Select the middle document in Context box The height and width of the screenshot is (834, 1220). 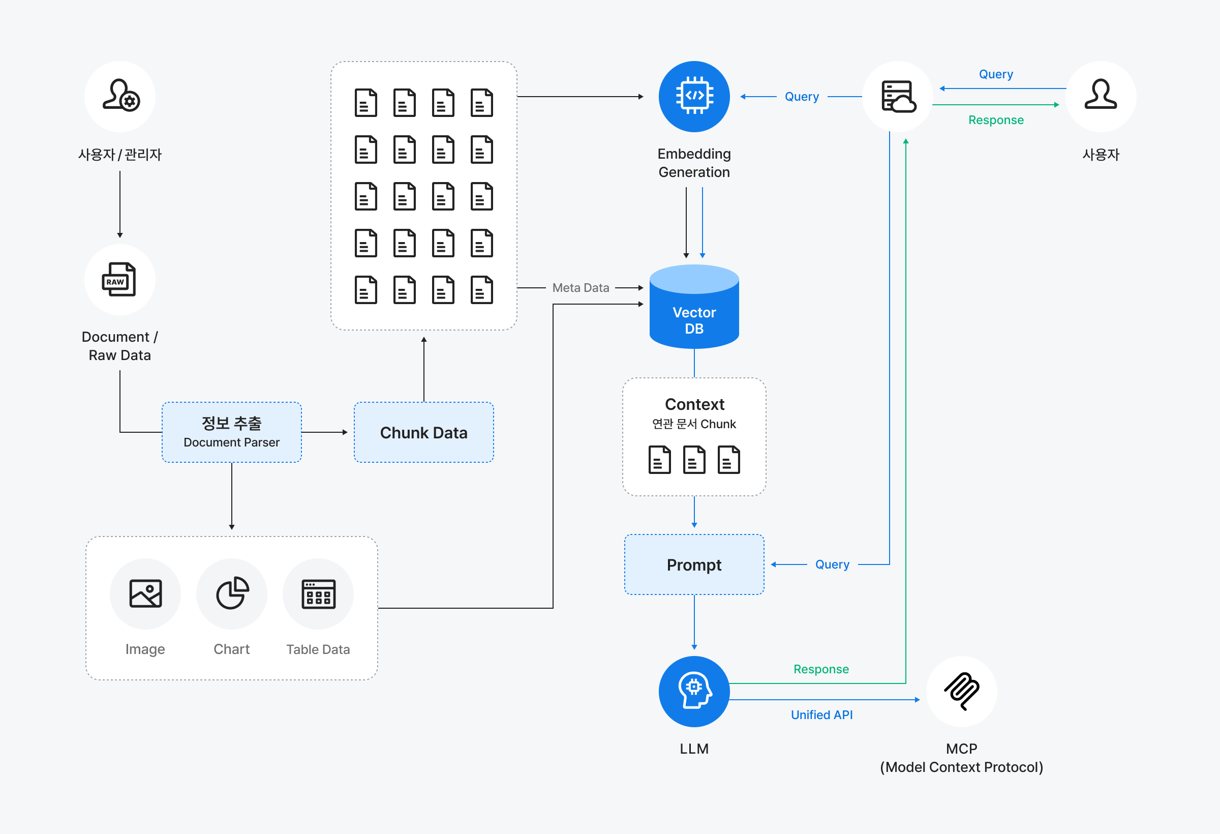click(694, 460)
